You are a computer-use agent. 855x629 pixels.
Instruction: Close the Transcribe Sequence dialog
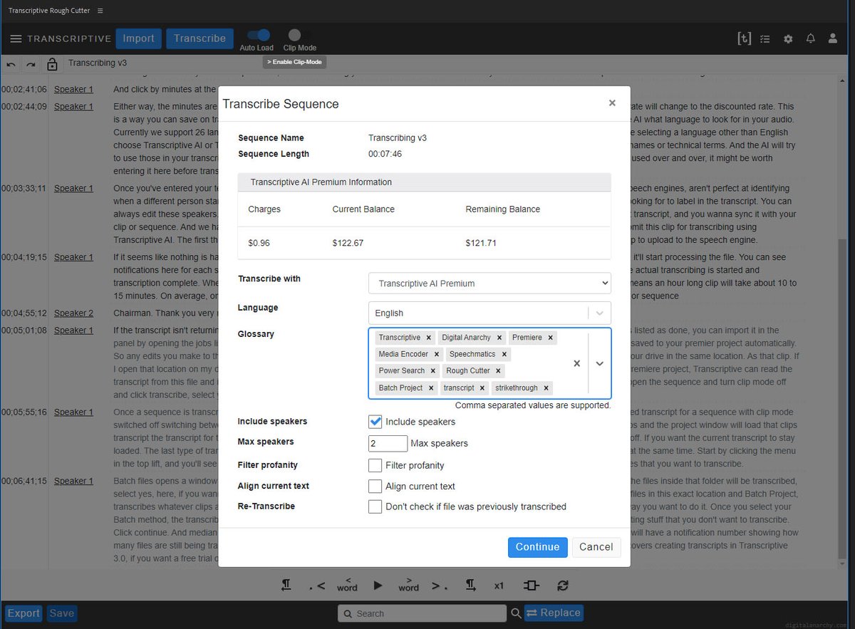pos(612,103)
